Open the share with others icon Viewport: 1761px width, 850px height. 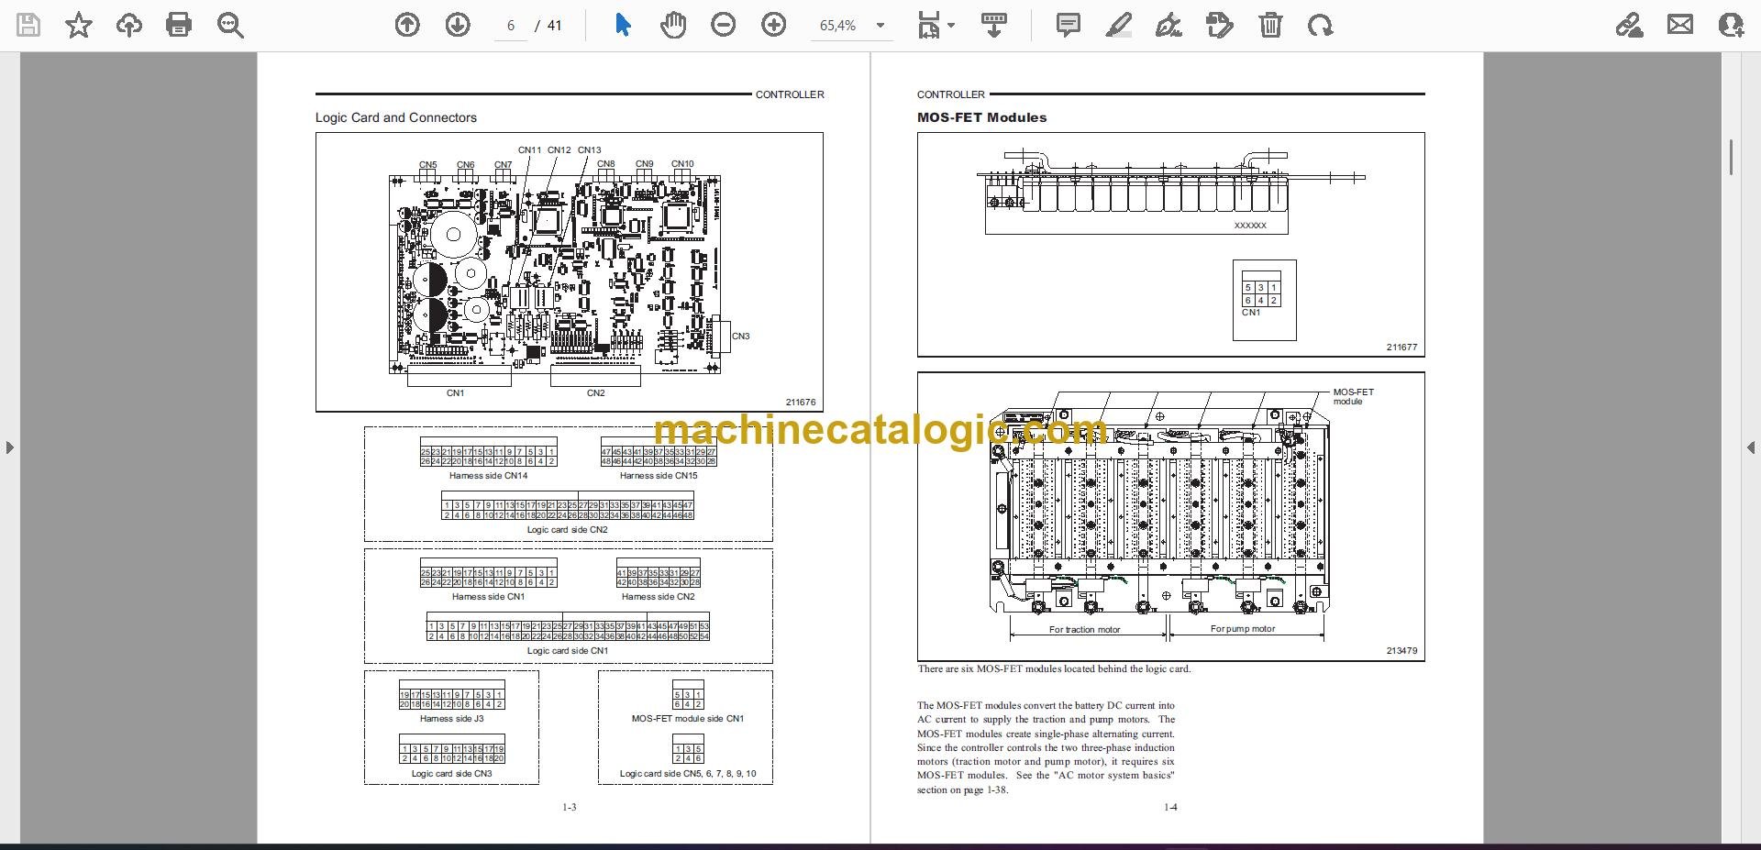[1731, 26]
